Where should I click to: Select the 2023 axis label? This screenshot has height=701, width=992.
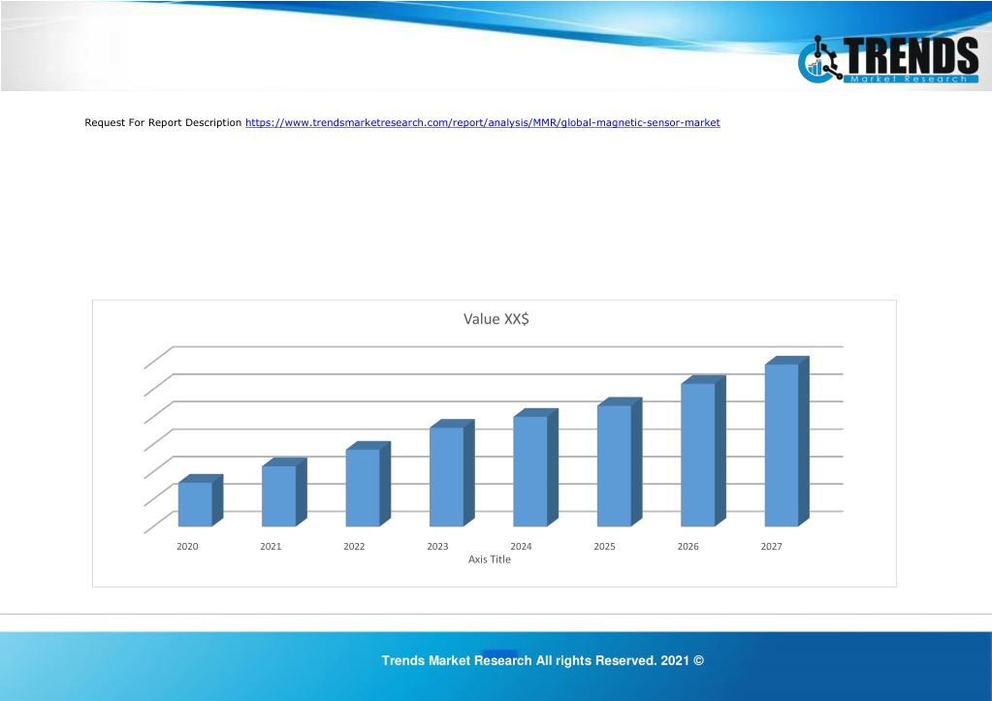click(437, 547)
